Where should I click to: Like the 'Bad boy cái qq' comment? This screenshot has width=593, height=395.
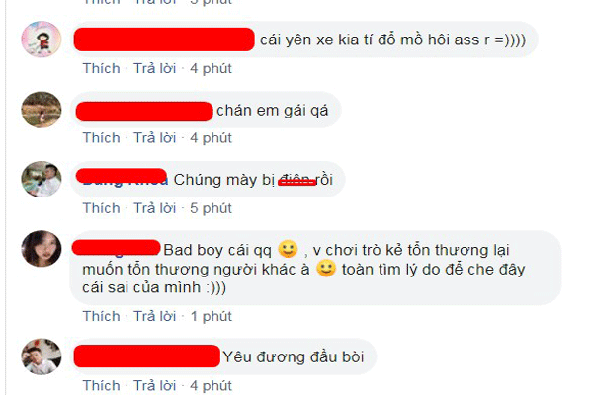tap(102, 316)
